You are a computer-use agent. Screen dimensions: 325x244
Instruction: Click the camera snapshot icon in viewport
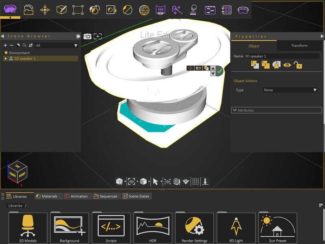87,36
